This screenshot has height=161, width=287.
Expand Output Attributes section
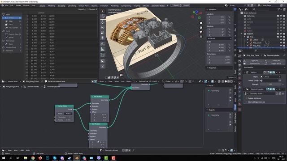(x=254, y=98)
